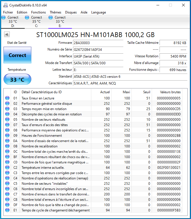The height and width of the screenshot is (219, 191).
Task: Click the status orb of attribute C6
Action: point(7,189)
